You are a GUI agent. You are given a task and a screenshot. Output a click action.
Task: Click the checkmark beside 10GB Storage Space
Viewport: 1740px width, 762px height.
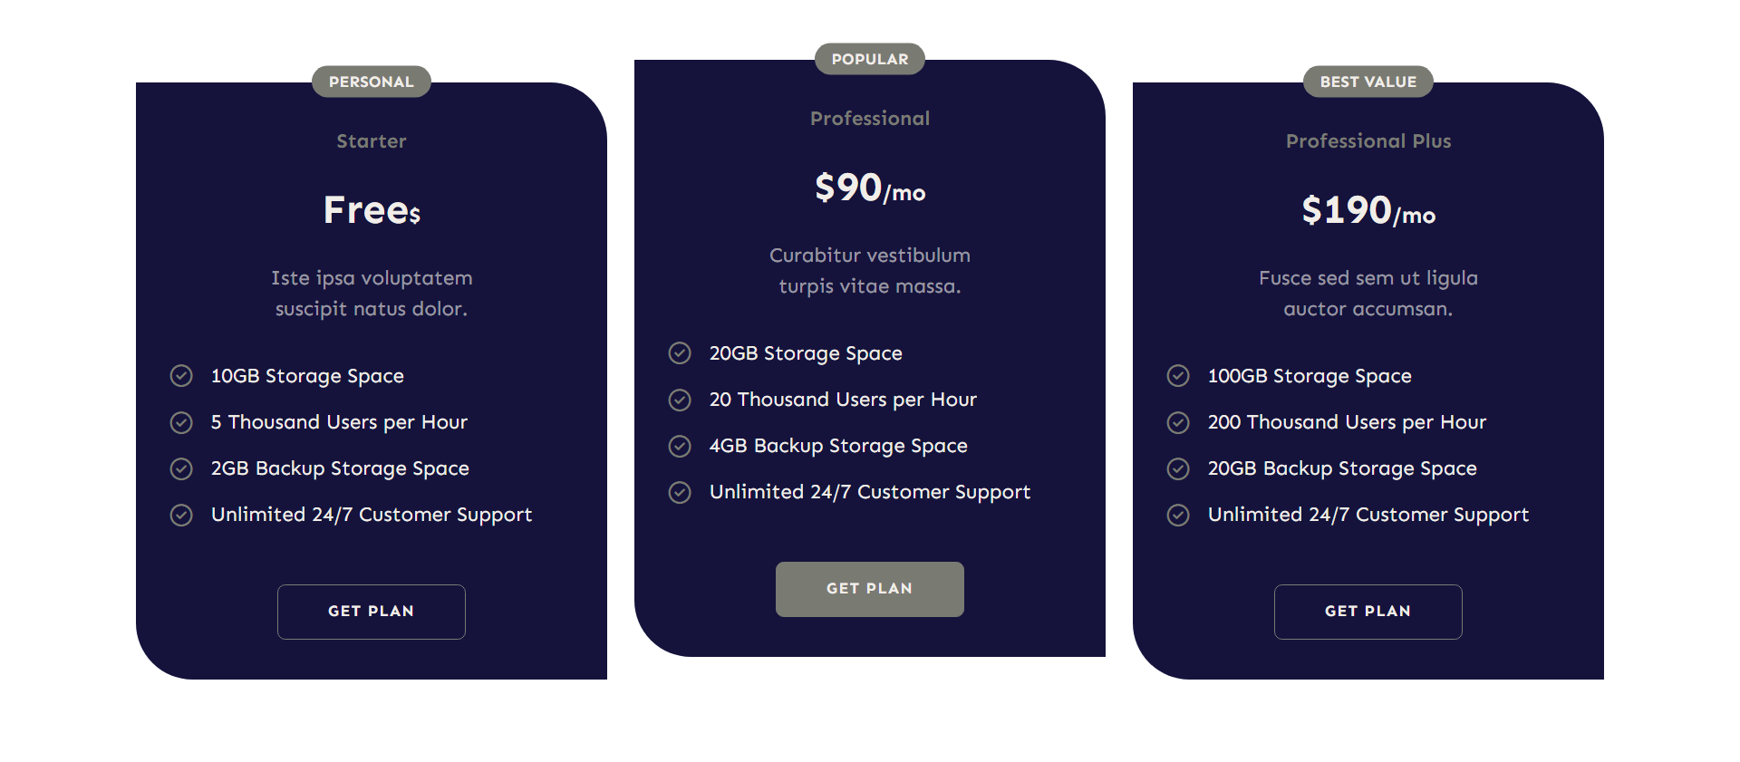[x=180, y=375]
